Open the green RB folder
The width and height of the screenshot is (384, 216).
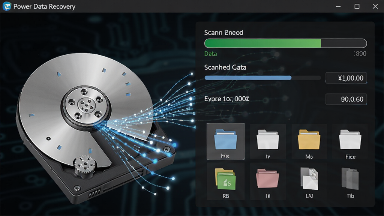tap(225, 181)
